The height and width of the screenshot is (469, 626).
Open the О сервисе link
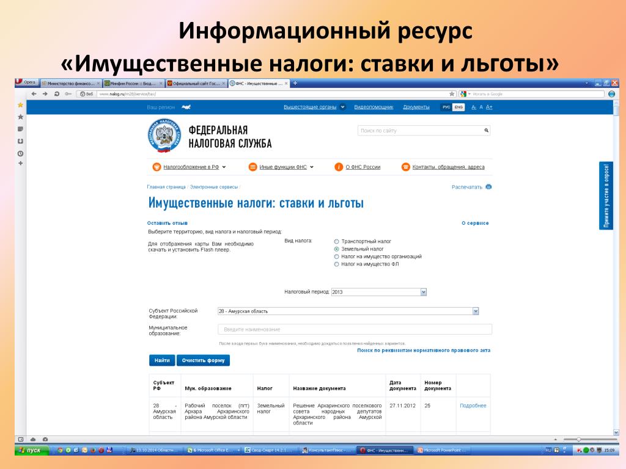pyautogui.click(x=475, y=223)
